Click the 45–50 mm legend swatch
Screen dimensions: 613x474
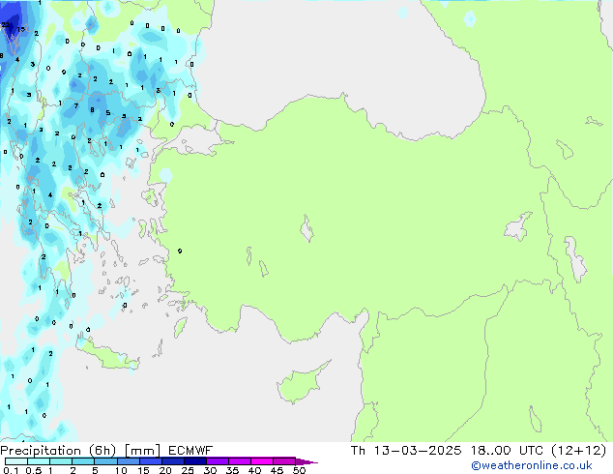pyautogui.click(x=284, y=461)
